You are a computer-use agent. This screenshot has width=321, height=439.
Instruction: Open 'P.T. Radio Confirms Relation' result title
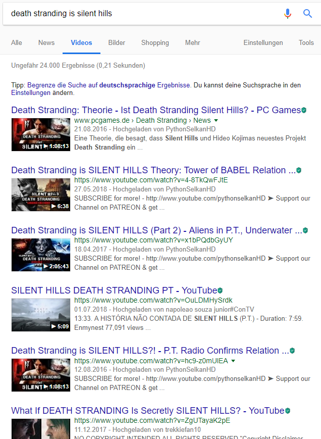pyautogui.click(x=150, y=351)
